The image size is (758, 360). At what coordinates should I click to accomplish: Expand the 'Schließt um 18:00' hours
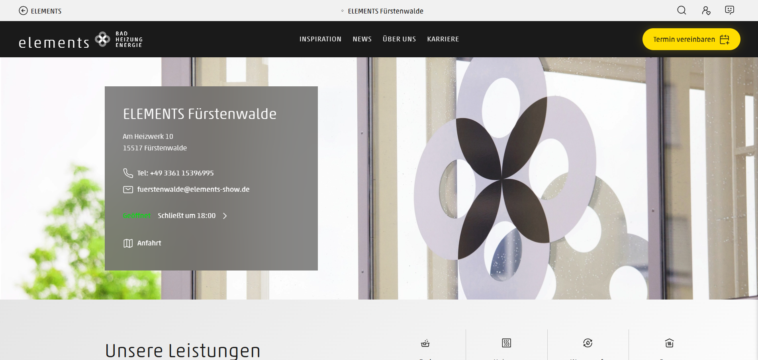186,216
